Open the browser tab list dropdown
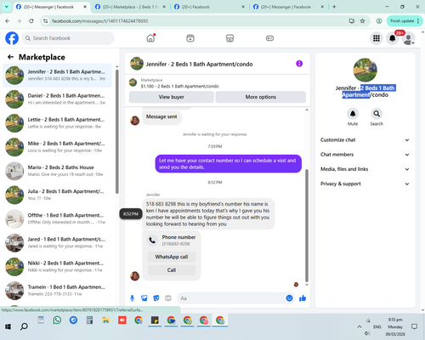425x340 pixels. (7, 7)
